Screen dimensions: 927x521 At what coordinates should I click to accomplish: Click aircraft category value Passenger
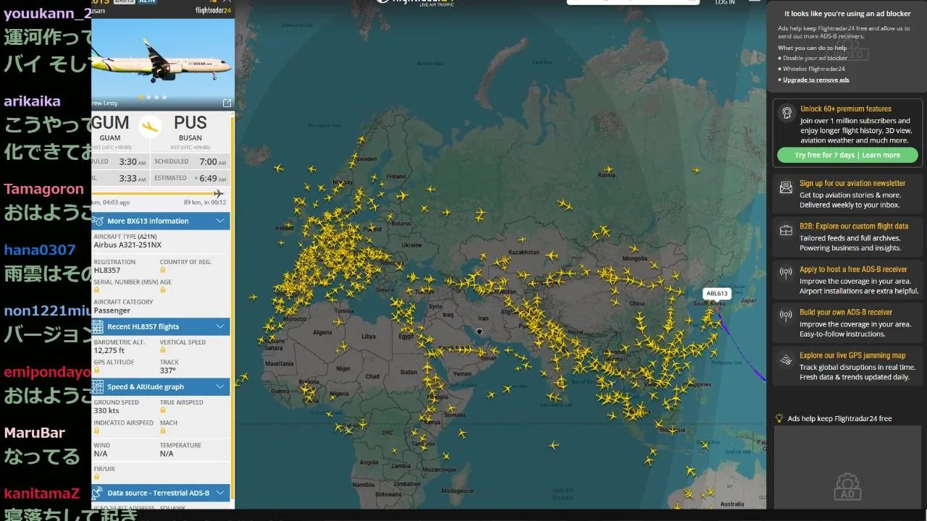tap(112, 310)
